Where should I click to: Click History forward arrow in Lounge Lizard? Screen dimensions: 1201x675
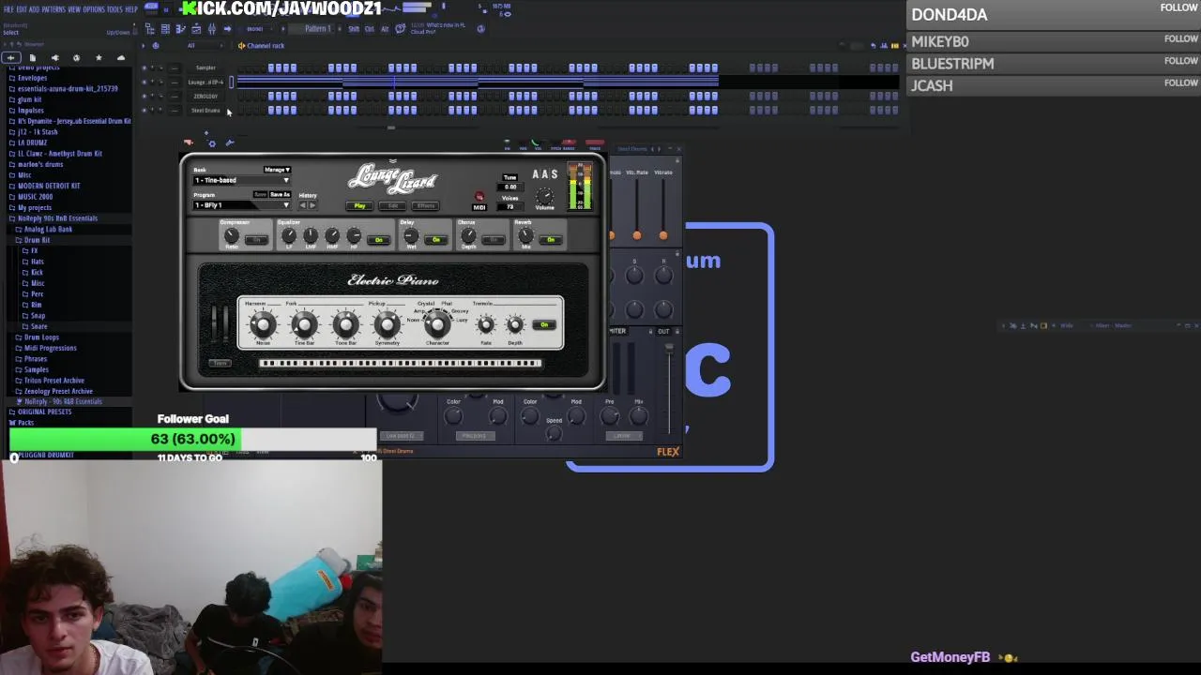(x=312, y=205)
